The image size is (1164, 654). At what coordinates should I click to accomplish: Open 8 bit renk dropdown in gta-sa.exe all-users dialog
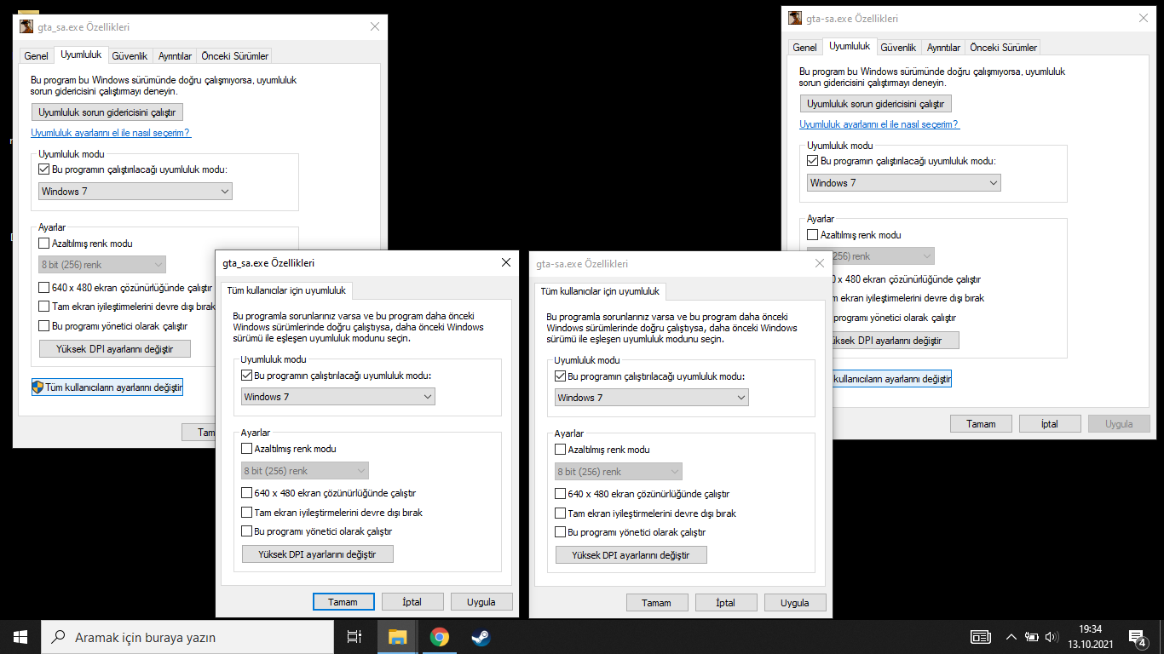[x=619, y=472]
